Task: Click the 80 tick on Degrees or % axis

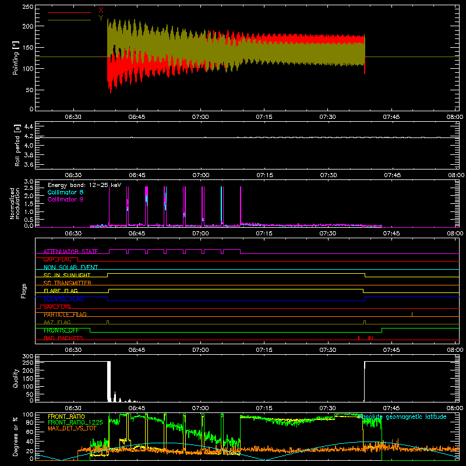Action: click(x=30, y=422)
